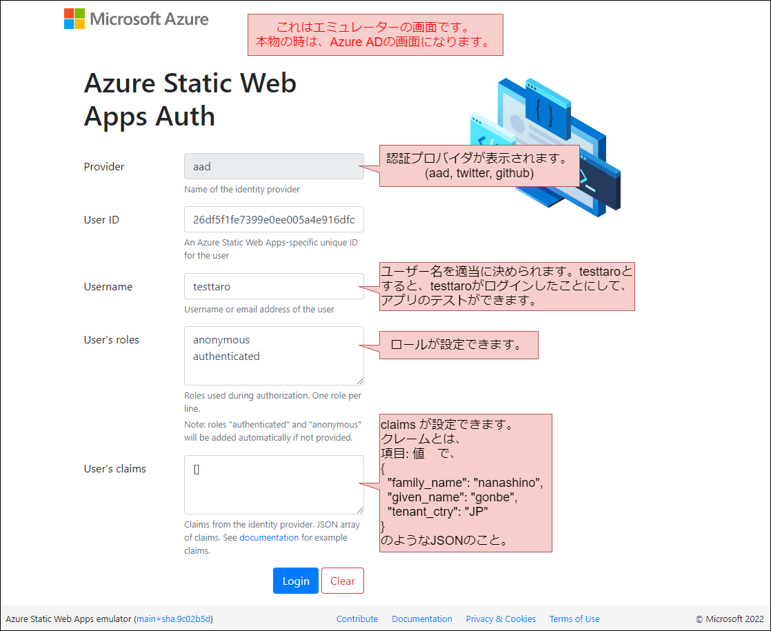Click the Provider field showing aad
The width and height of the screenshot is (771, 631).
(x=274, y=166)
